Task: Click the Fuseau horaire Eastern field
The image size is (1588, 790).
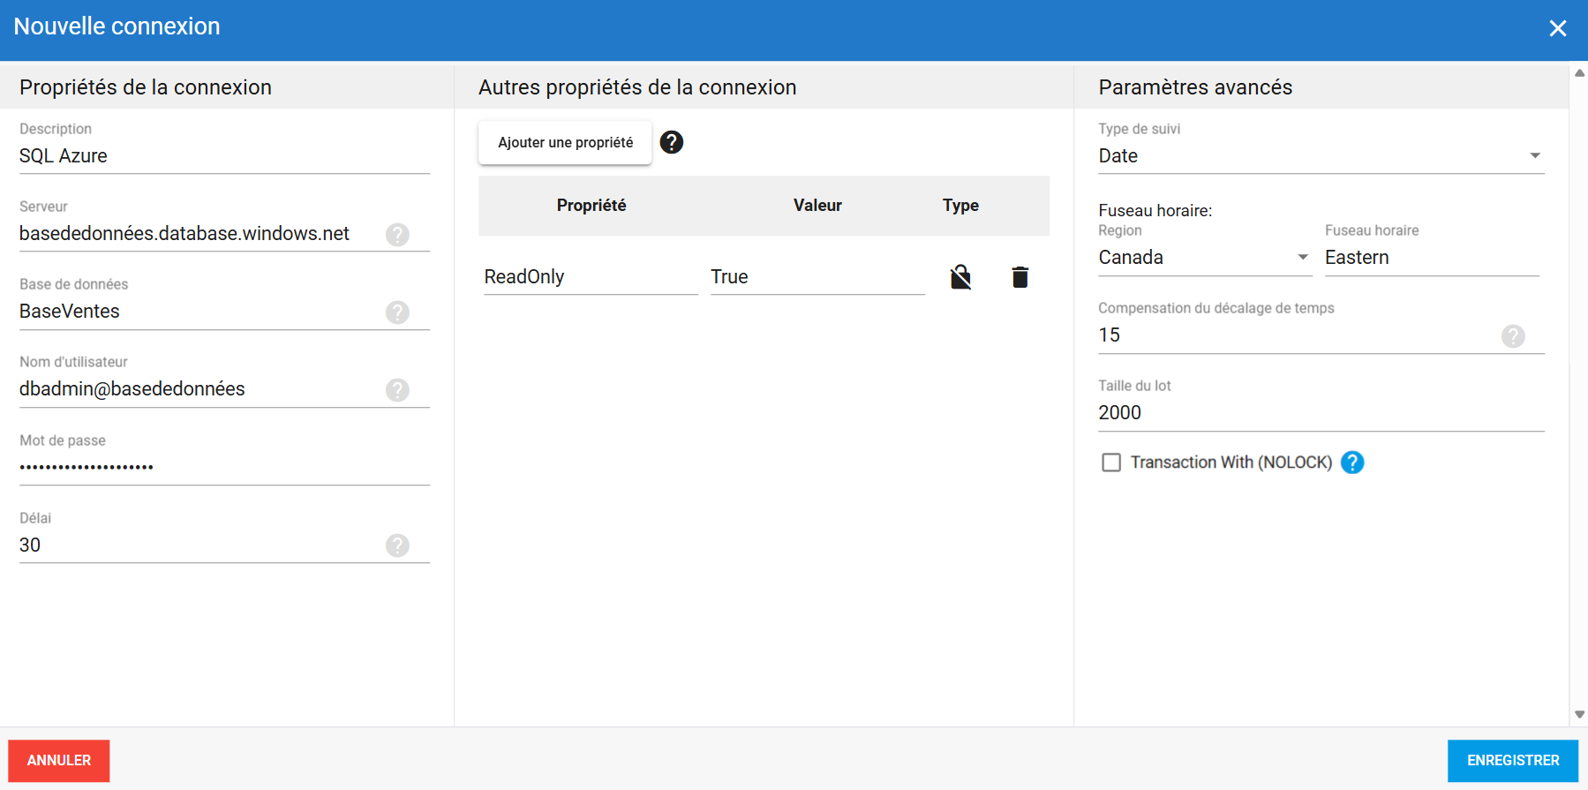Action: 1432,258
